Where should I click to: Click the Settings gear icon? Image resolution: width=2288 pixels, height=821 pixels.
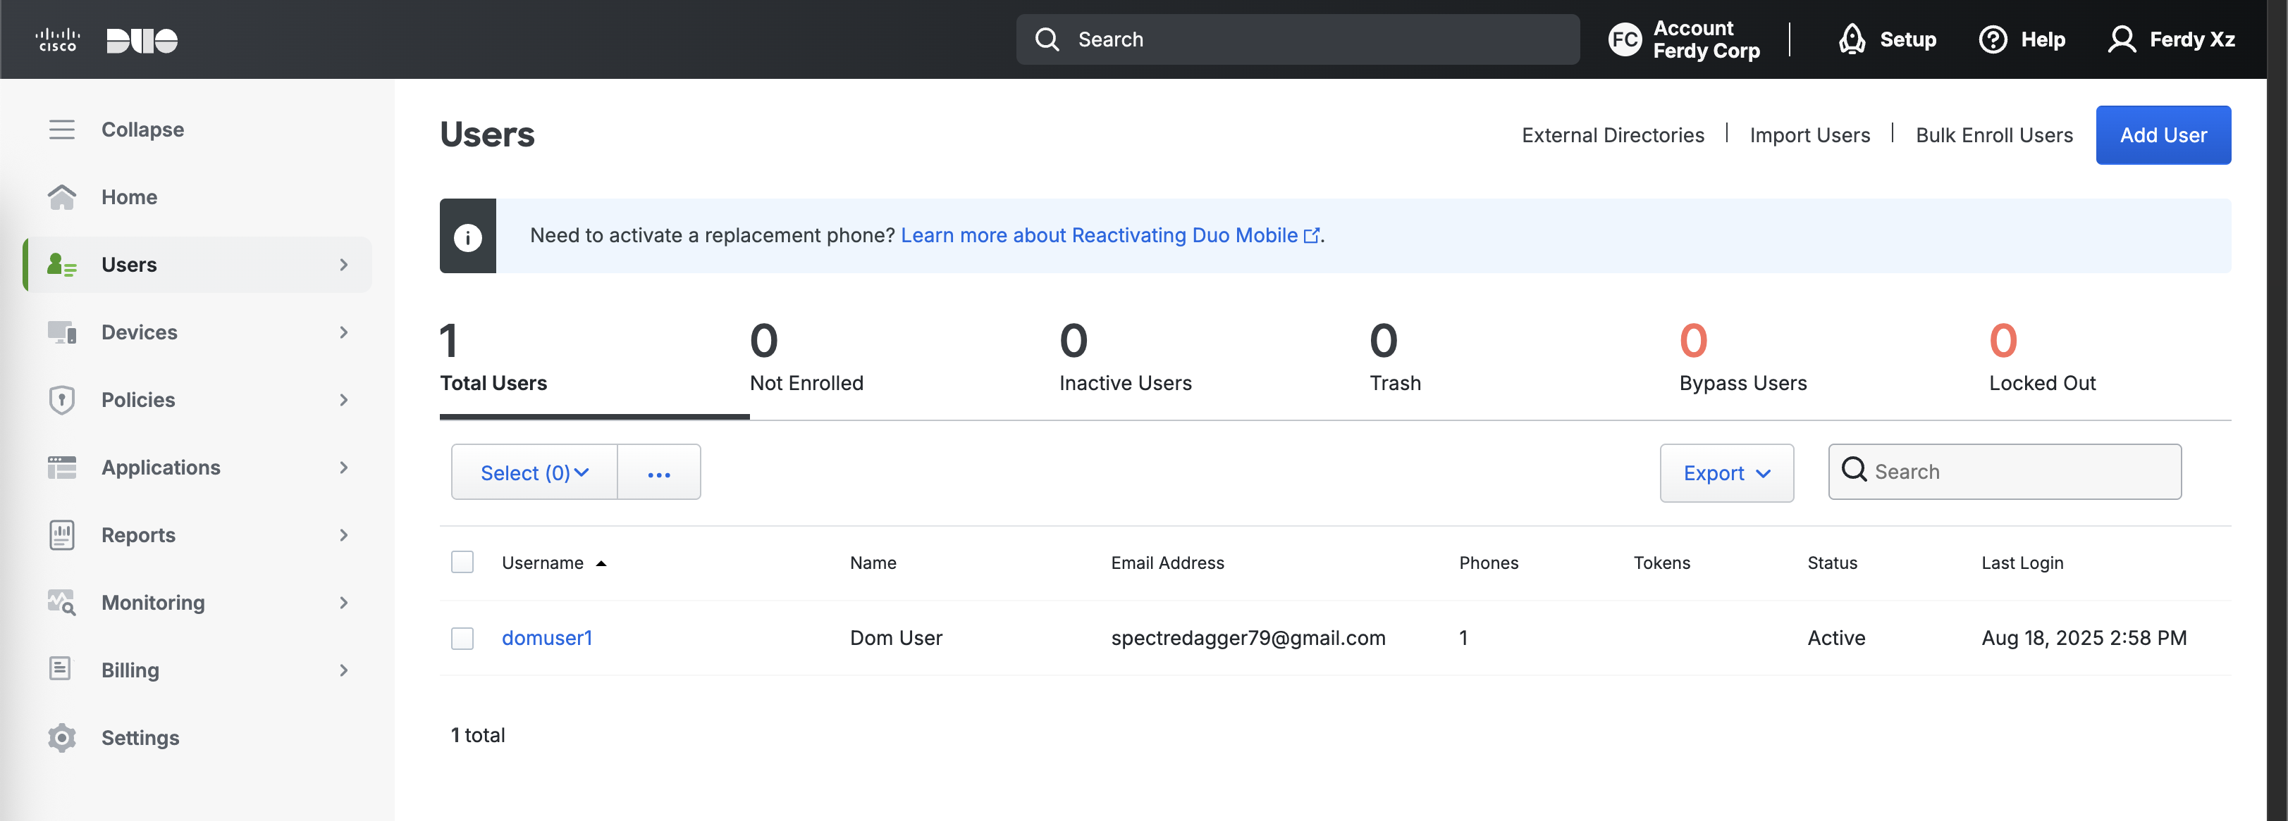tap(61, 738)
